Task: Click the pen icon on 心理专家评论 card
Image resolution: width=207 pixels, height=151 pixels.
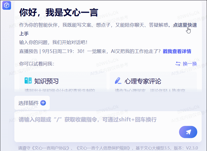Action: [118, 81]
